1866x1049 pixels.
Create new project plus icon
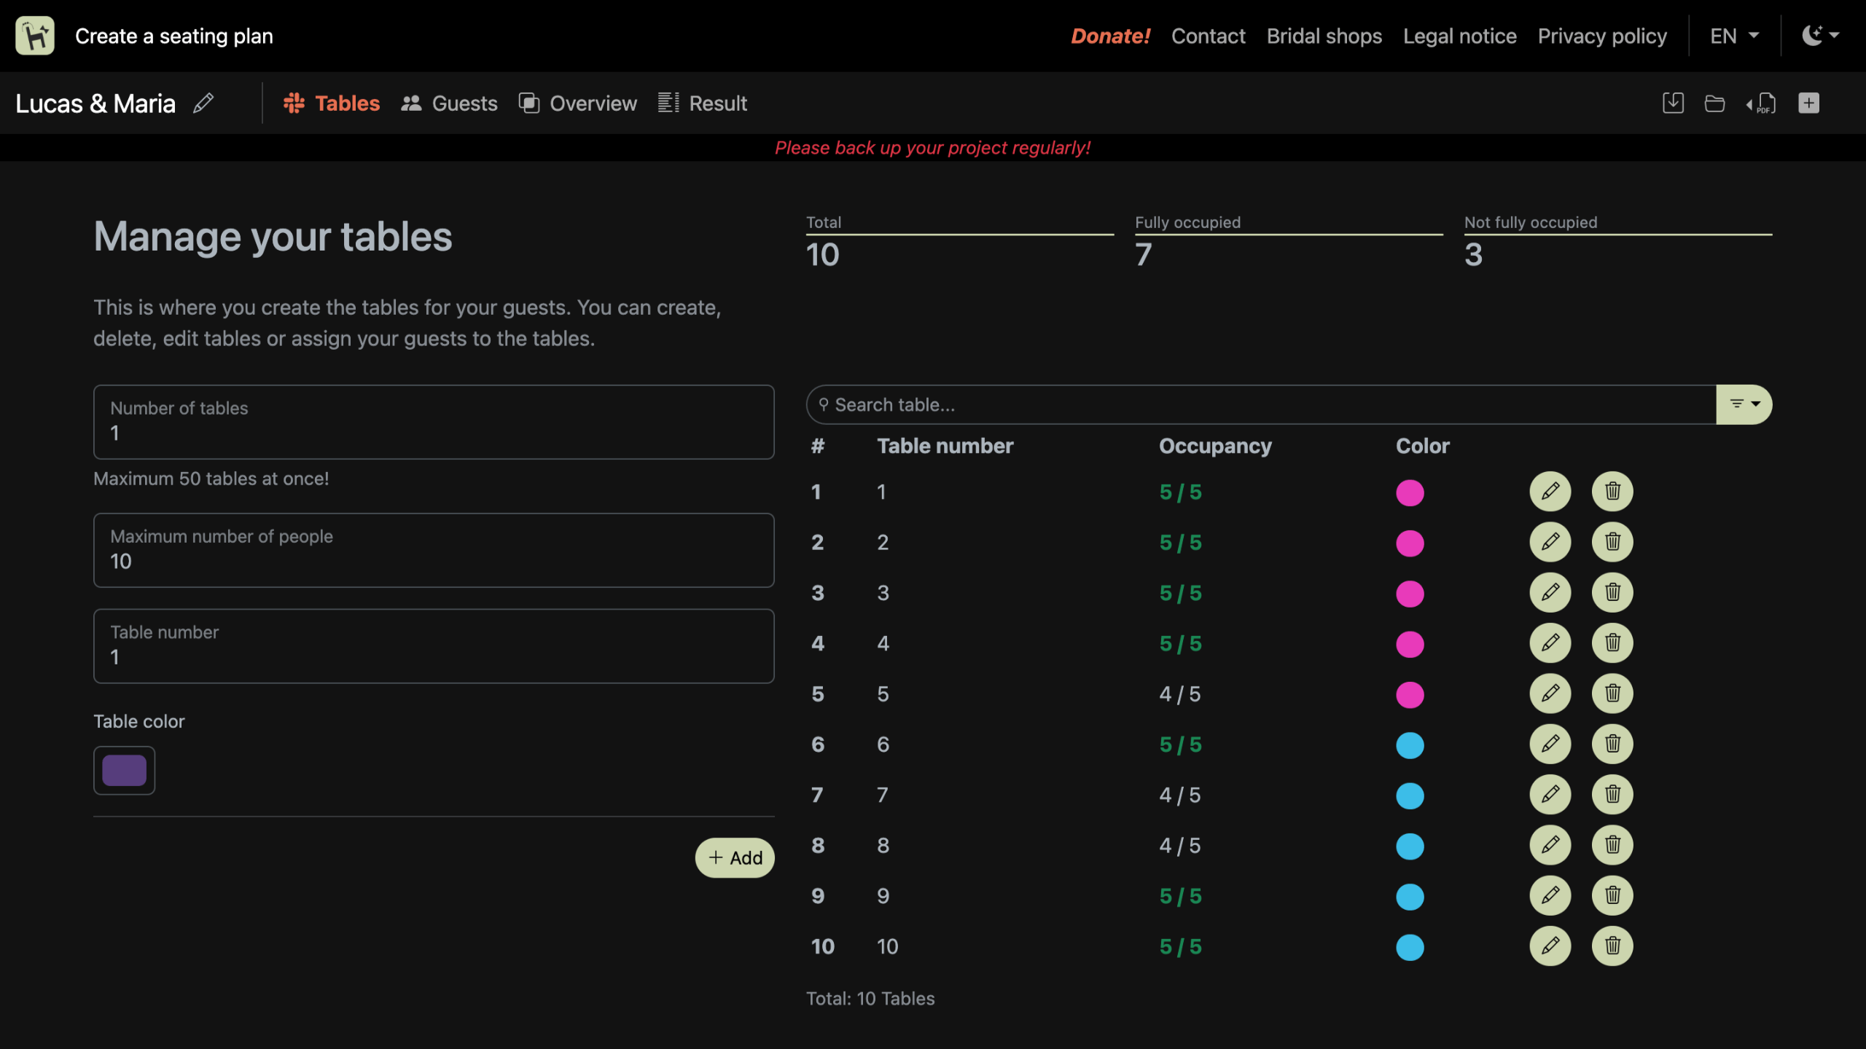click(1808, 103)
